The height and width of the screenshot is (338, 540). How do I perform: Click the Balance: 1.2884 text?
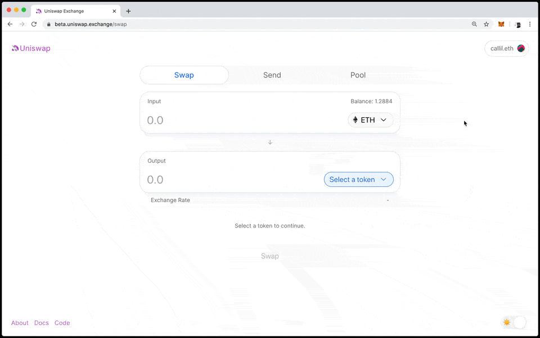(x=371, y=101)
